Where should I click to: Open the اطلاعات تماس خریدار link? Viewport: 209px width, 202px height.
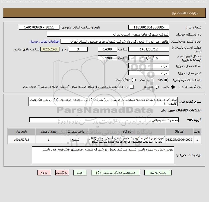click(x=45, y=41)
